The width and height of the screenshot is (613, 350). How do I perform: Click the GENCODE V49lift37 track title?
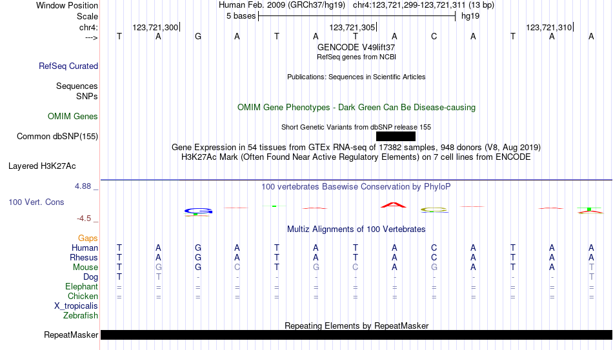pyautogui.click(x=356, y=47)
